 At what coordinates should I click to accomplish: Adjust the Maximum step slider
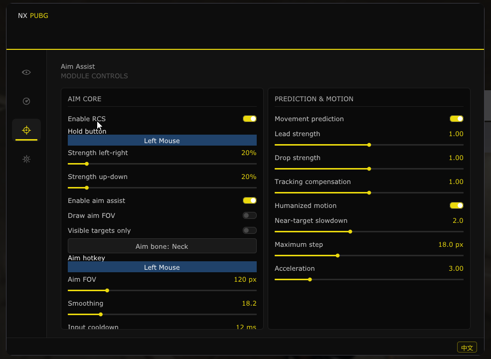(x=369, y=256)
